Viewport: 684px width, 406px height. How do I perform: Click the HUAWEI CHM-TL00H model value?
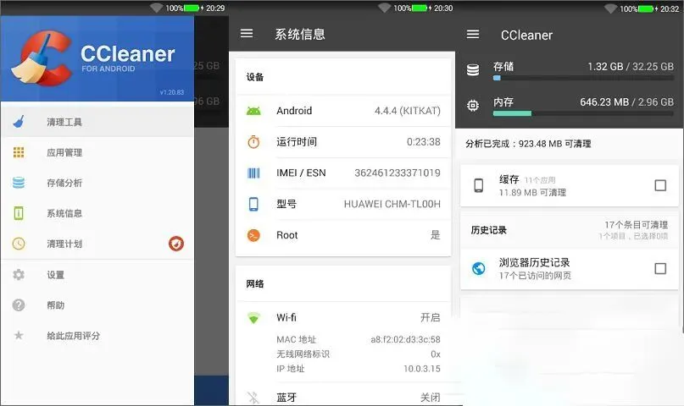pos(392,204)
